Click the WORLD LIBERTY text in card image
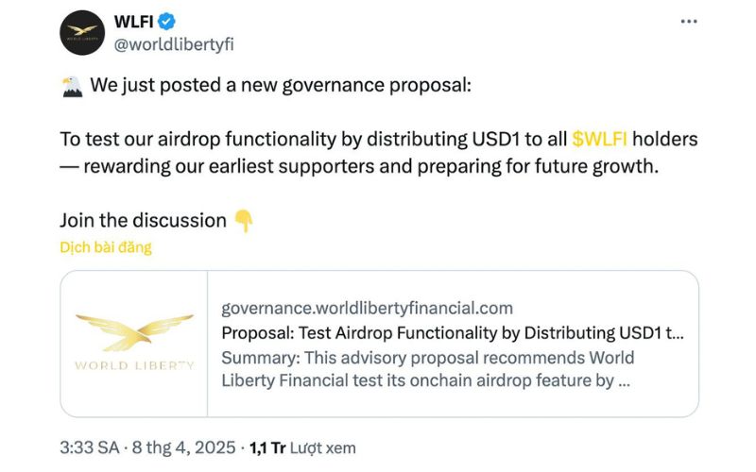The width and height of the screenshot is (756, 472). tap(134, 365)
